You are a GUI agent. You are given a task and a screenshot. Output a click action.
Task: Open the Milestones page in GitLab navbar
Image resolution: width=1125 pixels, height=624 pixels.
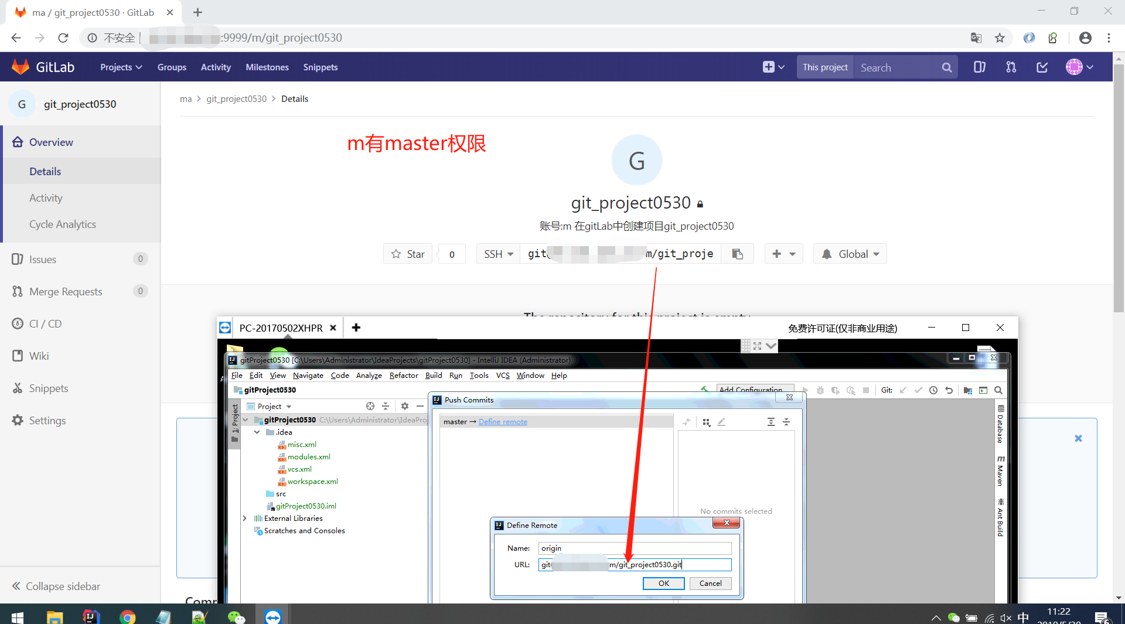click(x=267, y=67)
